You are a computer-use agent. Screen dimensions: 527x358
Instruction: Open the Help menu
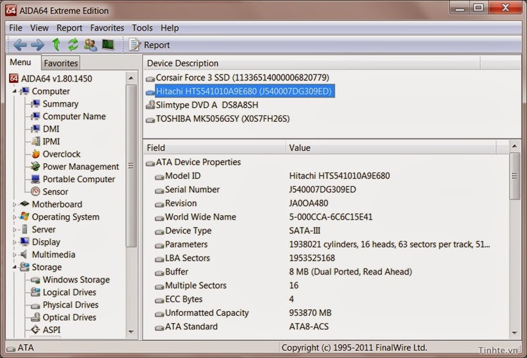point(169,28)
